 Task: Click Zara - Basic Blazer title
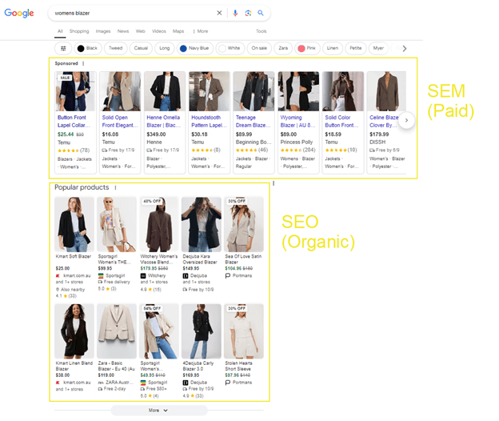coord(116,366)
